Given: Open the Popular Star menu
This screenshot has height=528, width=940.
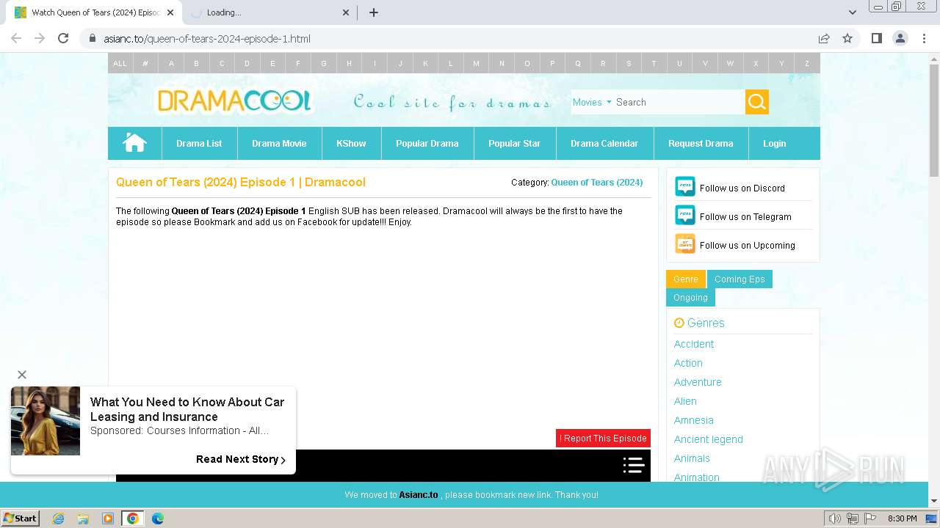Looking at the screenshot, I should (514, 143).
